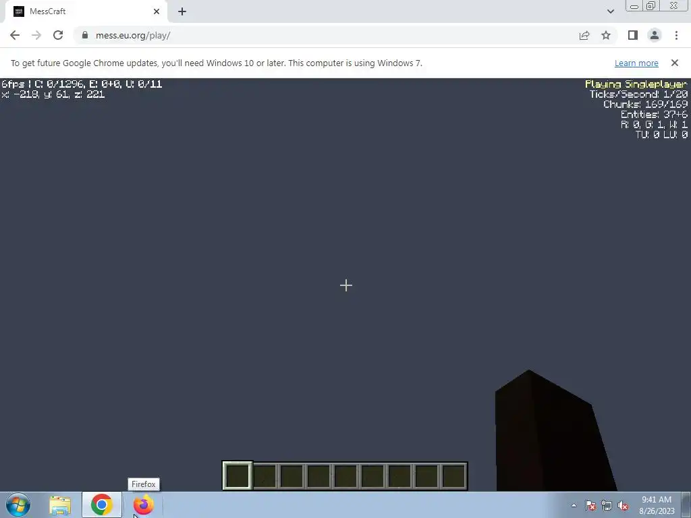Viewport: 691px width, 518px height.
Task: Open the Chrome profile menu
Action: pyautogui.click(x=655, y=35)
